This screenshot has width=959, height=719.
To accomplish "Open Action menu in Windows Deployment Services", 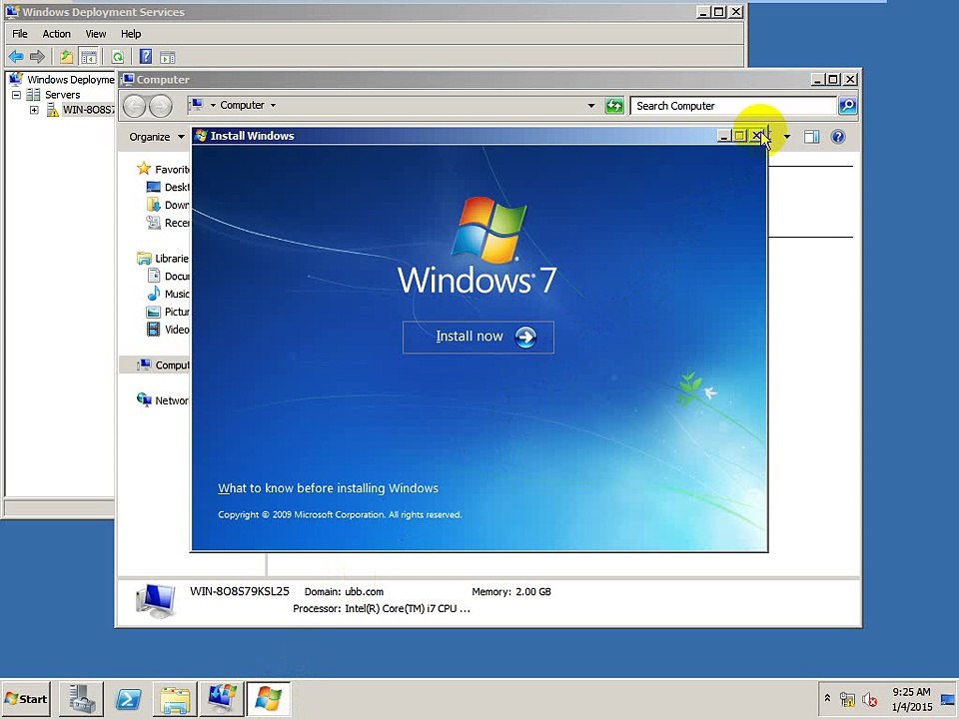I will tap(56, 34).
